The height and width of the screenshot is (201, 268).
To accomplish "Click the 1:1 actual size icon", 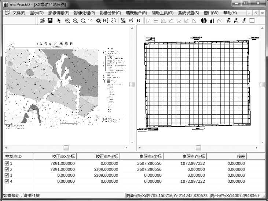I will coord(90,21).
